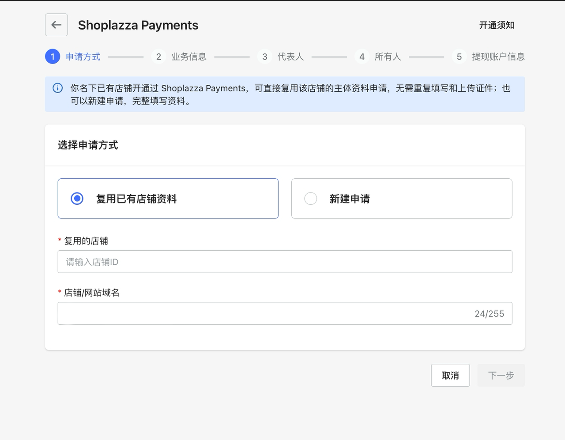Select step 2 业务信息
The height and width of the screenshot is (440, 565).
click(x=179, y=56)
